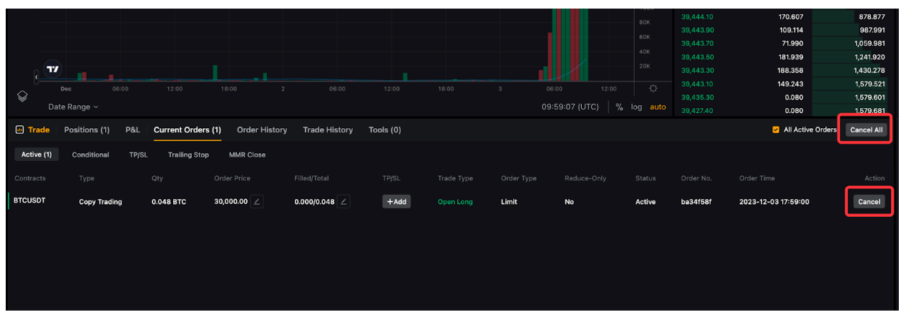906x315 pixels.
Task: Switch to Positions (1) tab
Action: pyautogui.click(x=87, y=130)
